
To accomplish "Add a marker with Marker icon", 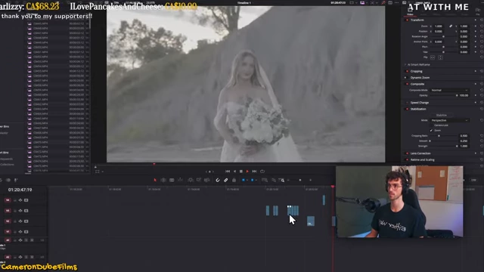I will click(252, 180).
